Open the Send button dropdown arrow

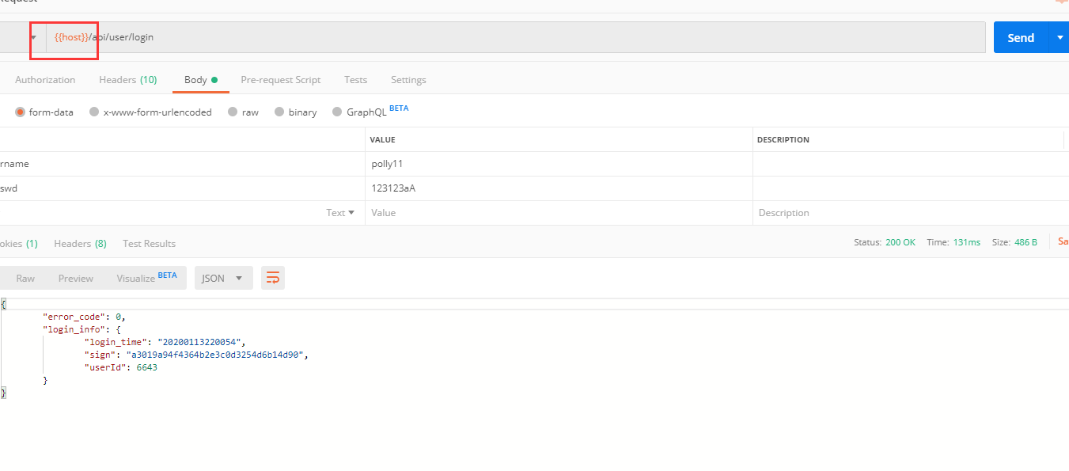click(1060, 37)
